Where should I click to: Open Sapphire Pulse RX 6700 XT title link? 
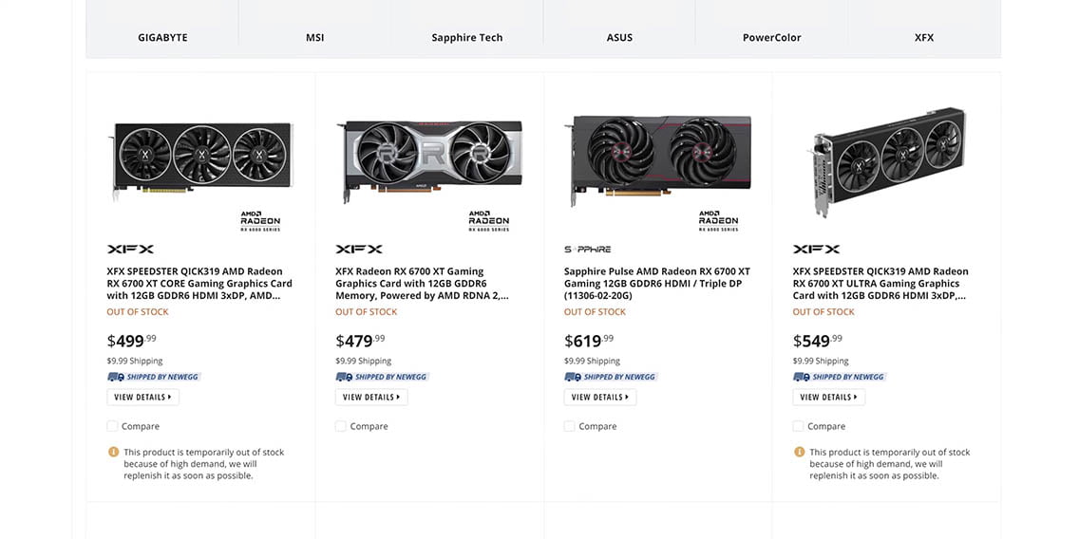pyautogui.click(x=657, y=283)
